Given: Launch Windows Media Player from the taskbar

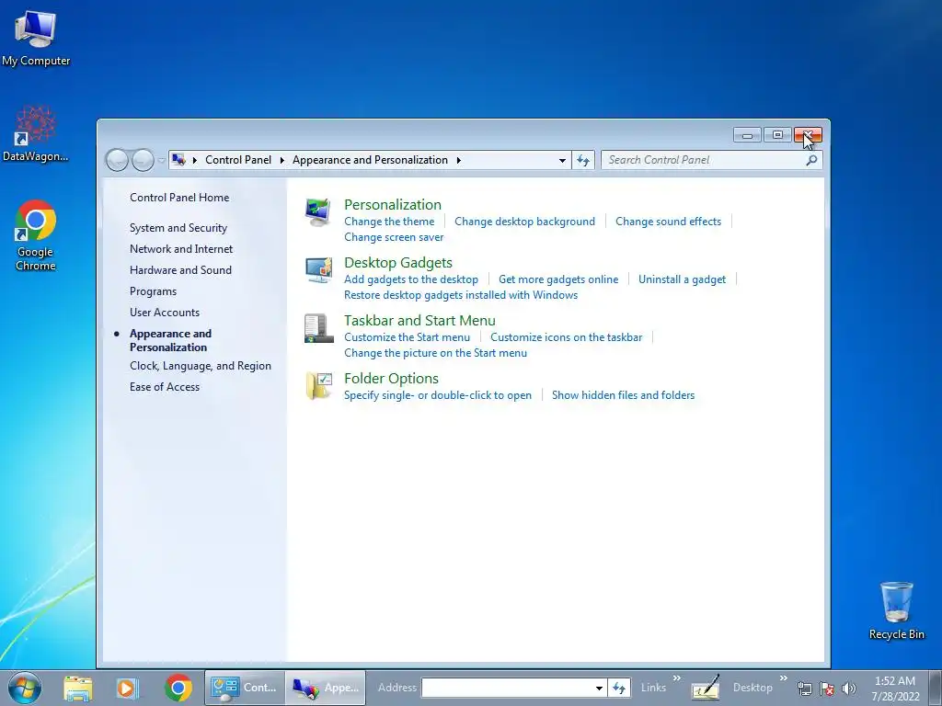Looking at the screenshot, I should click(x=127, y=688).
